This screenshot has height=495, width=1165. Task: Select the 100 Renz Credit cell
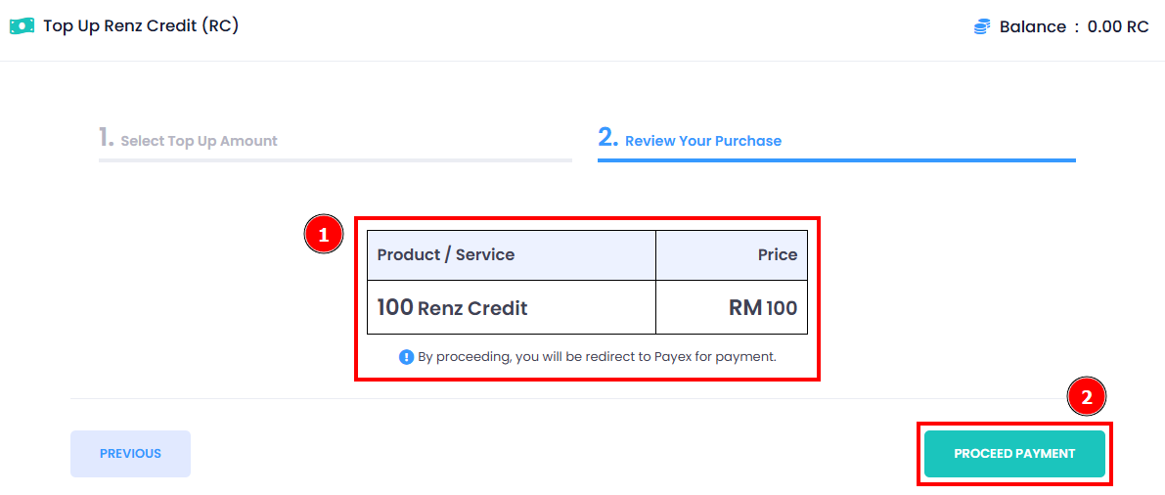coord(512,308)
